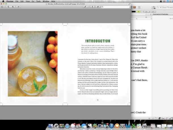Click the zoom out magnifier in Preview toolbar
This screenshot has height=130, width=173.
pos(8,7)
